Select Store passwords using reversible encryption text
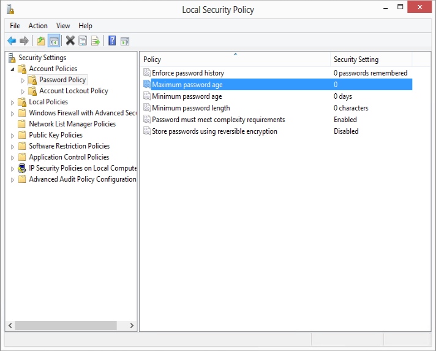The height and width of the screenshot is (351, 436). pos(215,131)
